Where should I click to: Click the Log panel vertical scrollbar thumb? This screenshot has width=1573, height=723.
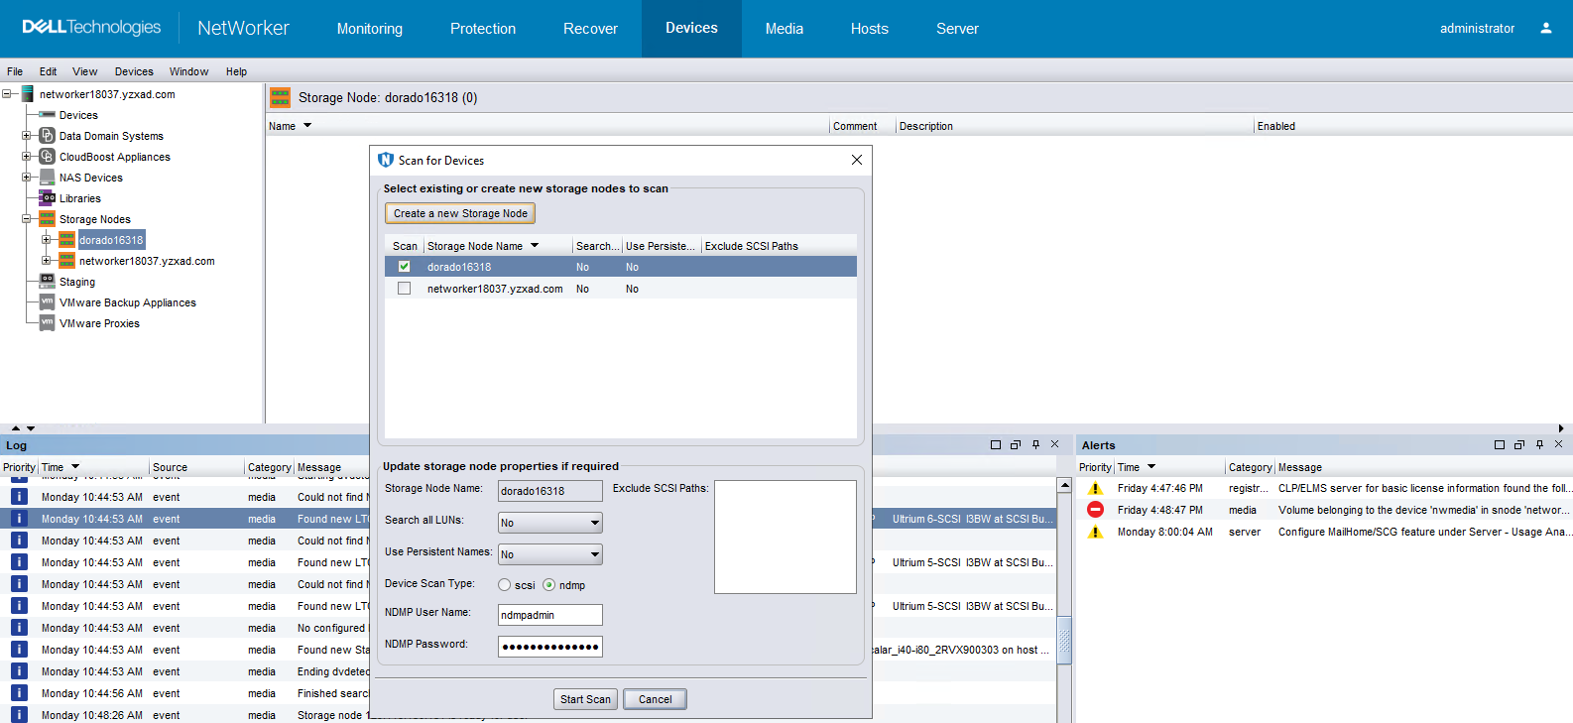(1064, 640)
